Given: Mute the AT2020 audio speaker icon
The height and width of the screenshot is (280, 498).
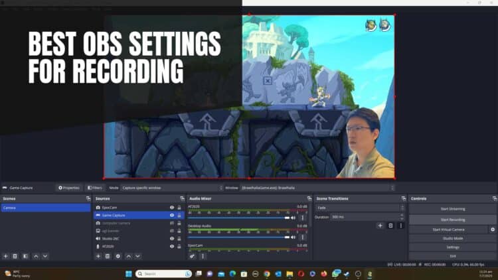Looking at the screenshot, I should pyautogui.click(x=293, y=218).
